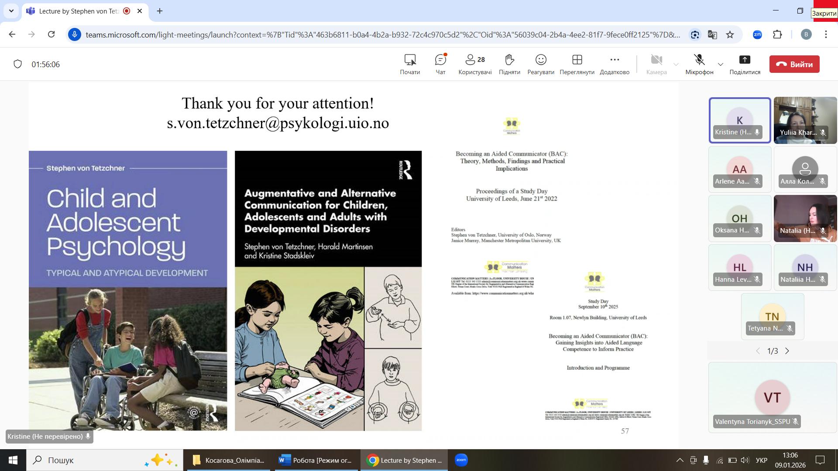Expand the camera options dropdown arrow
The image size is (838, 471).
point(676,65)
